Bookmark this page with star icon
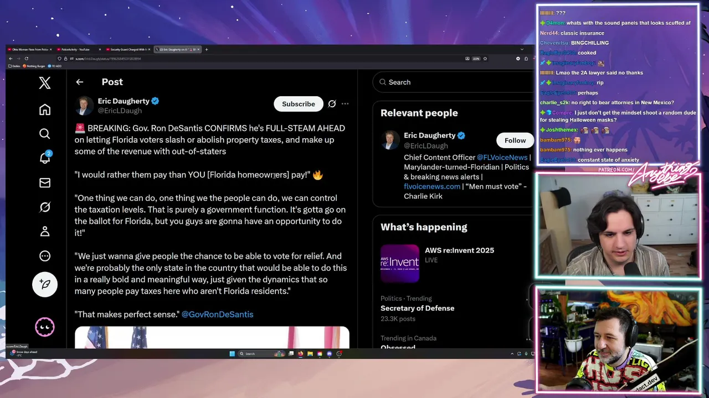 pyautogui.click(x=485, y=59)
